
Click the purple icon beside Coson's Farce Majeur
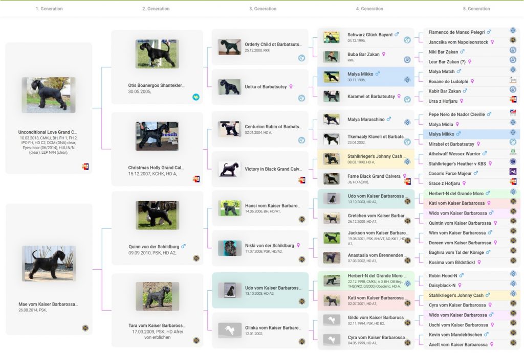pyautogui.click(x=513, y=172)
